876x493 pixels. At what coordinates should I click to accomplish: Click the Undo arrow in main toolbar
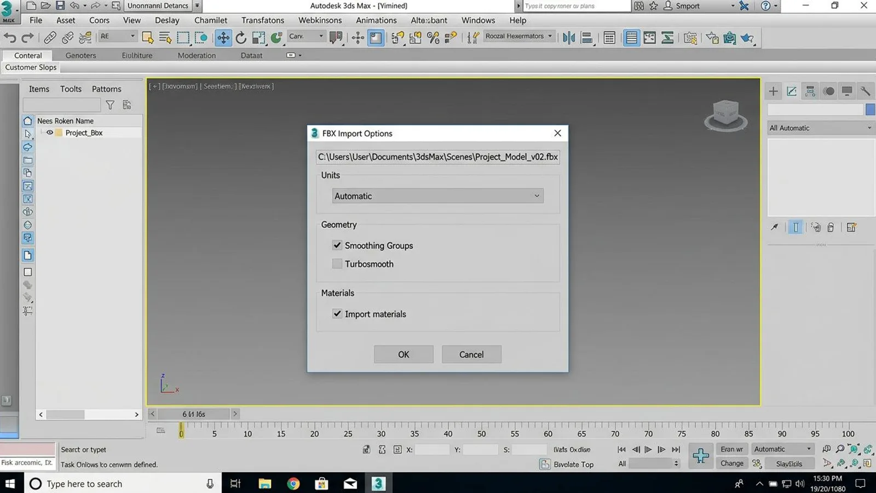[10, 38]
